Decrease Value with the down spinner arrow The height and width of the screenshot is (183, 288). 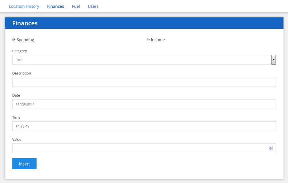[x=271, y=149]
